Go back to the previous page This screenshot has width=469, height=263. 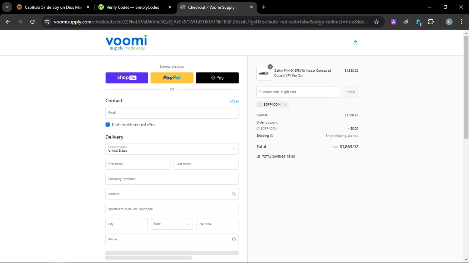tap(8, 22)
